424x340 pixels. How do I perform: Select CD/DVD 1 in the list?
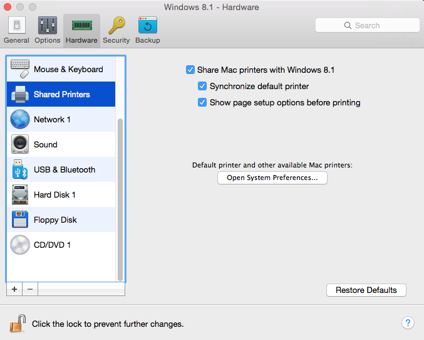pos(61,245)
